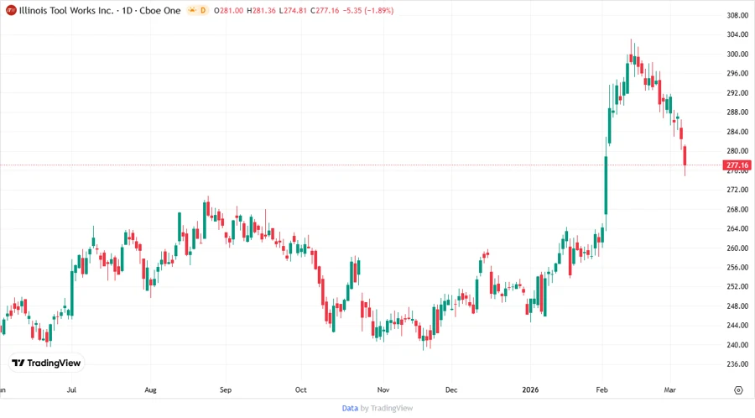This screenshot has width=755, height=418.
Task: Click the 300.00 price axis label
Action: 737,54
